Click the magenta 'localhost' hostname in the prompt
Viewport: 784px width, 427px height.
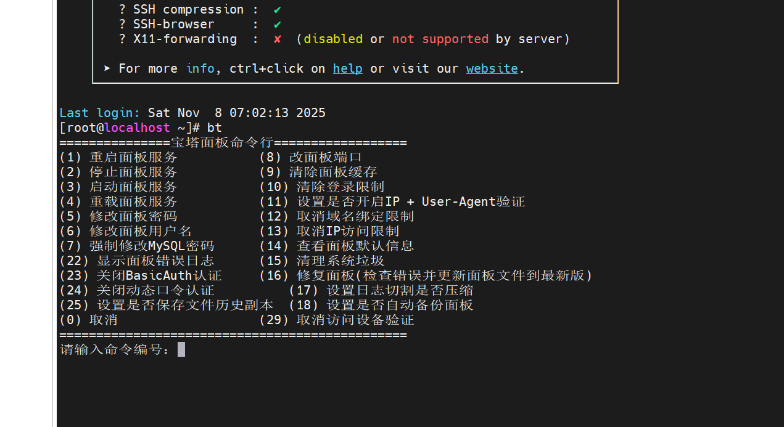(137, 128)
